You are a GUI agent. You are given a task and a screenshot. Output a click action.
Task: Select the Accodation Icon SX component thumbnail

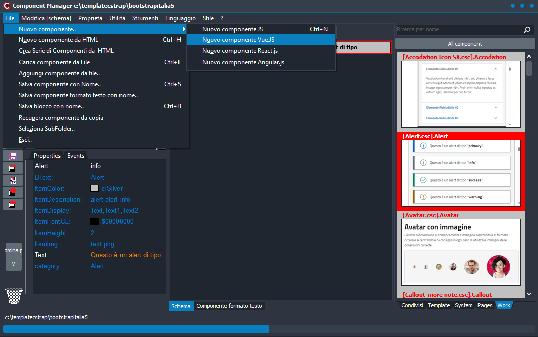[x=461, y=94]
